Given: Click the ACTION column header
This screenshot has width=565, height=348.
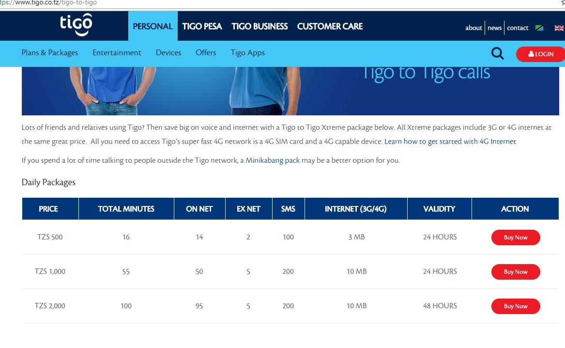Looking at the screenshot, I should 515,209.
